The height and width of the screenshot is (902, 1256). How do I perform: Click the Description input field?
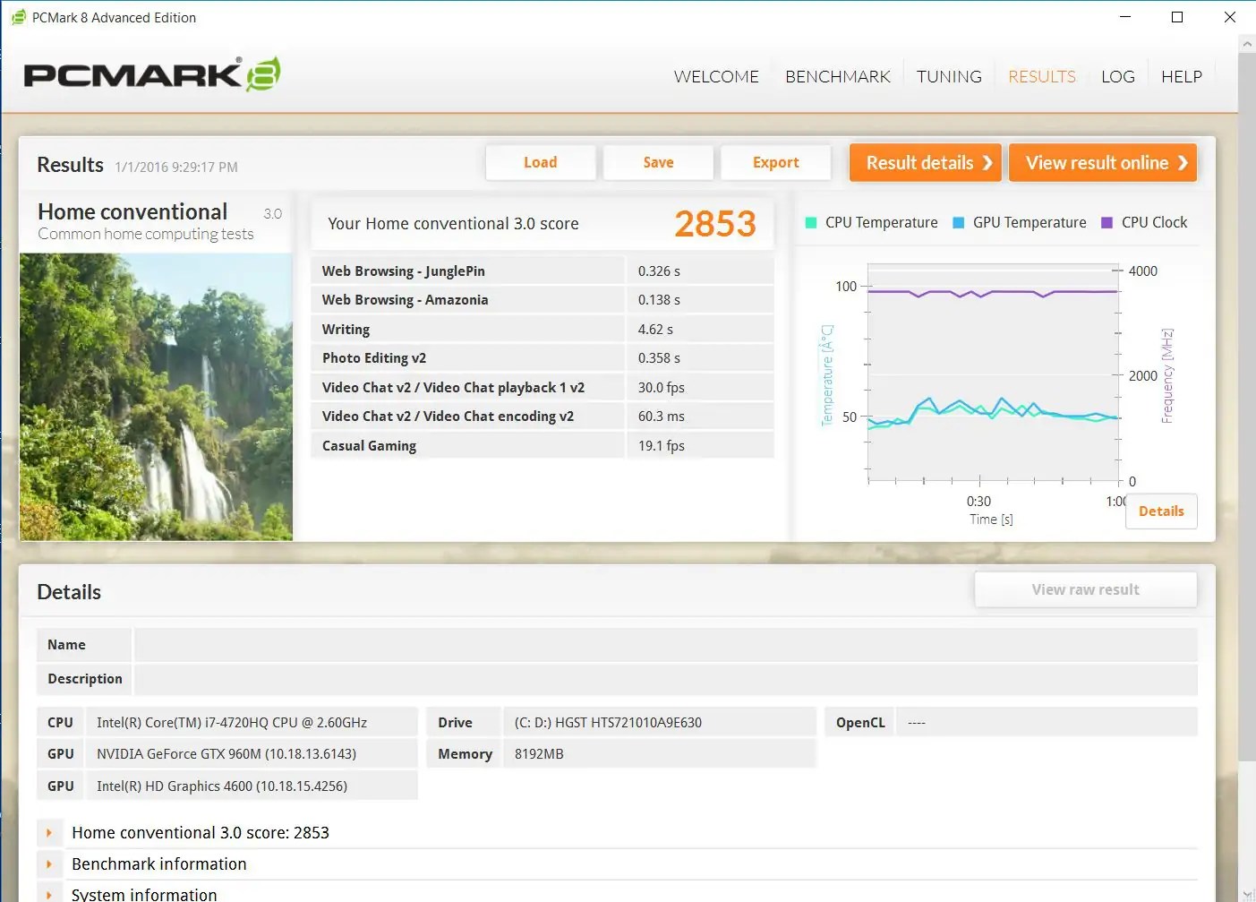coord(665,679)
